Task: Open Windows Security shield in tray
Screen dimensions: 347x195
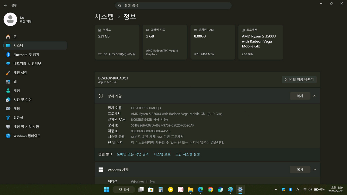Action: (283, 190)
